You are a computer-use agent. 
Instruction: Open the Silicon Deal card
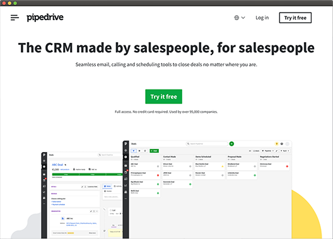coord(177,166)
